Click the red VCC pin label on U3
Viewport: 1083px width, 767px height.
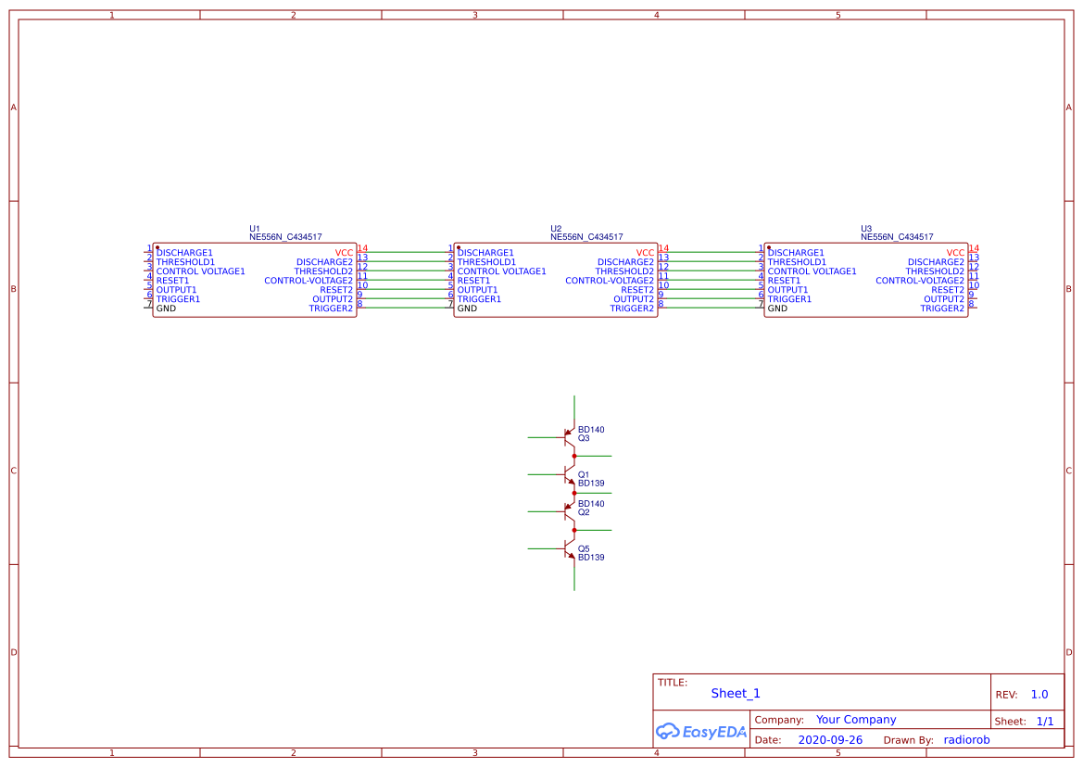pos(955,253)
